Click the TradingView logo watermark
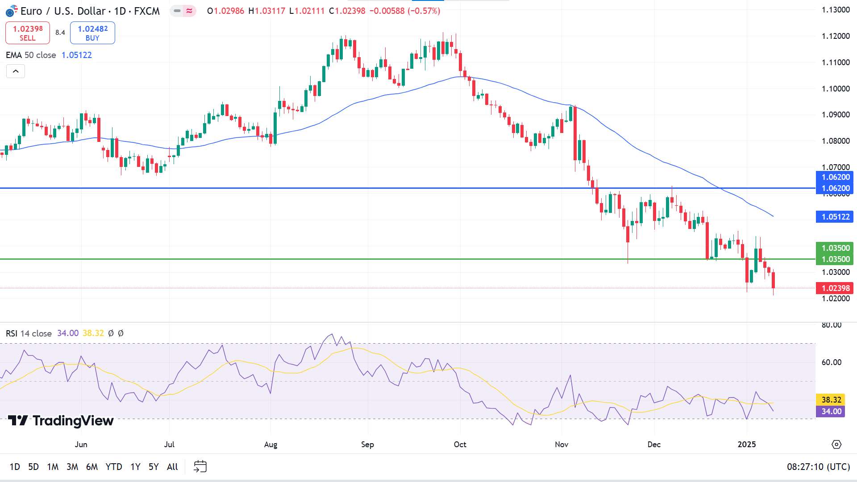This screenshot has height=482, width=857. [61, 420]
